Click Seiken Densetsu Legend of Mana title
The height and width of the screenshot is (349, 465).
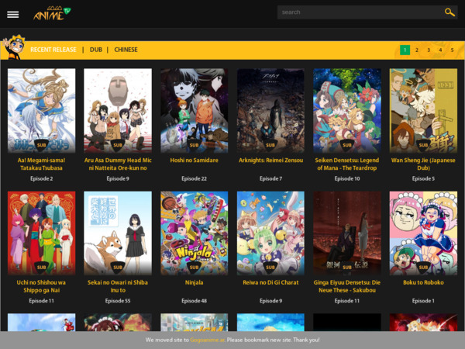pos(347,164)
